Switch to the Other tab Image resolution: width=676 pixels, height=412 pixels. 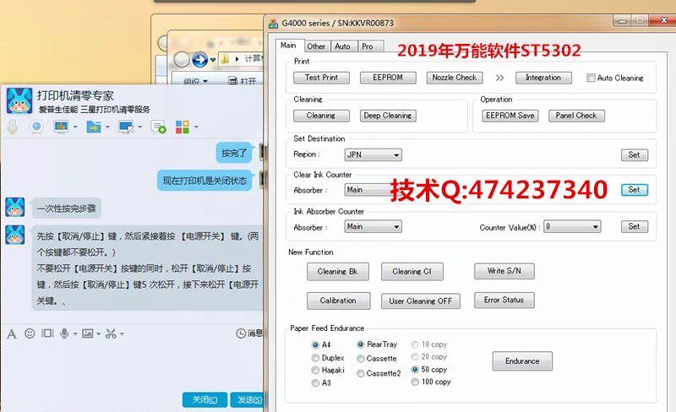coord(316,46)
